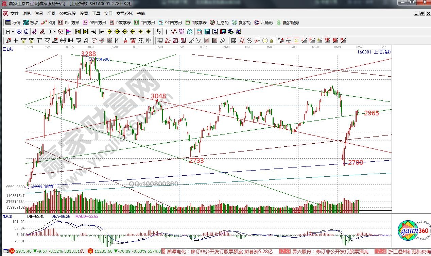
Task: Select the Gann fan angle lines tool
Action: pyautogui.click(x=168, y=41)
